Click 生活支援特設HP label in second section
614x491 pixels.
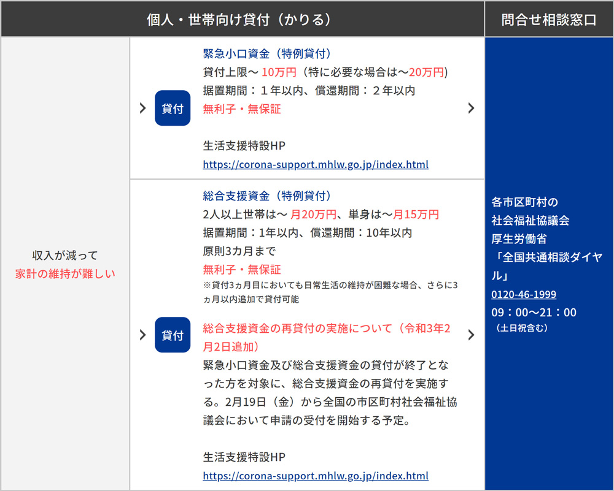244,457
